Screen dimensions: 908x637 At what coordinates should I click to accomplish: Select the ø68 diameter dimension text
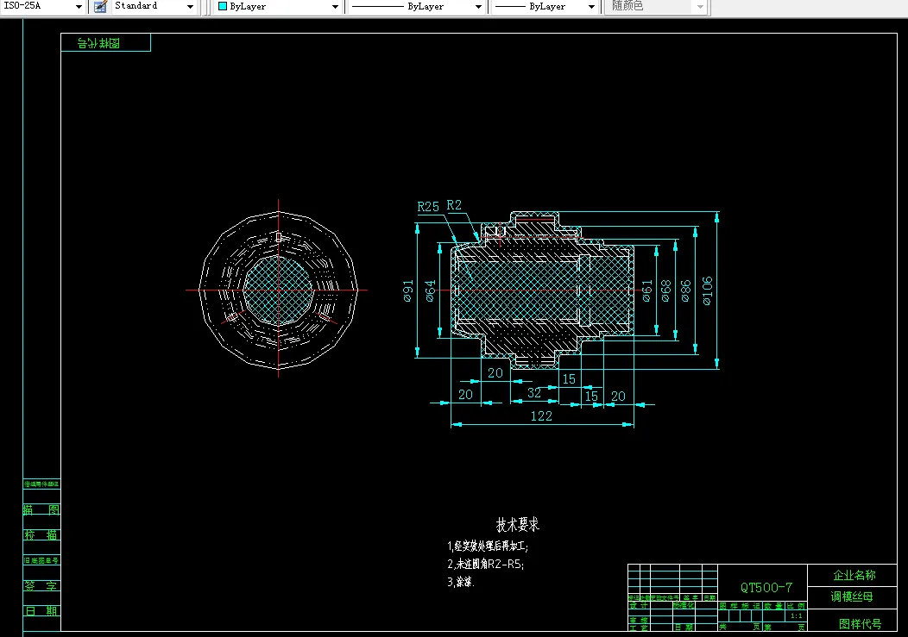pyautogui.click(x=666, y=290)
